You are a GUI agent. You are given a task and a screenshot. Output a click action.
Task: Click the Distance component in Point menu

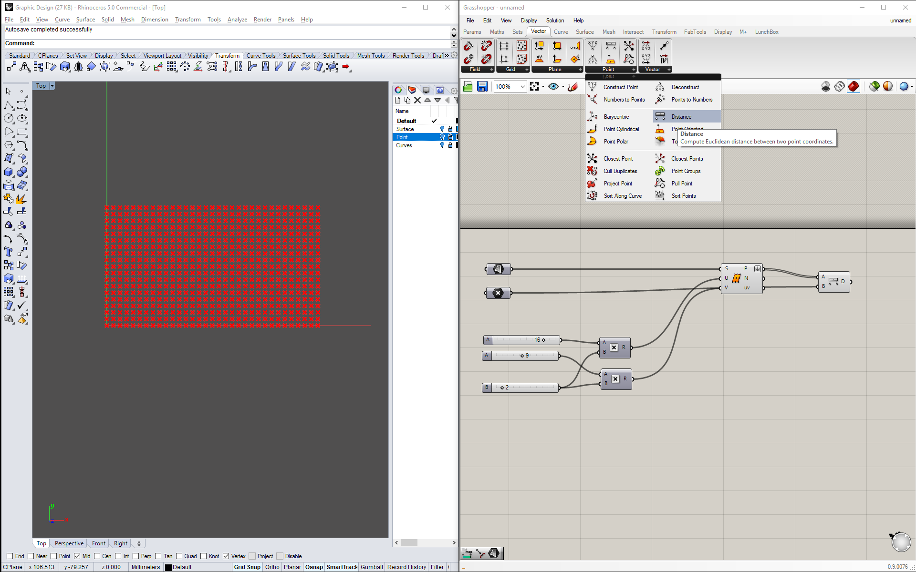pyautogui.click(x=687, y=117)
